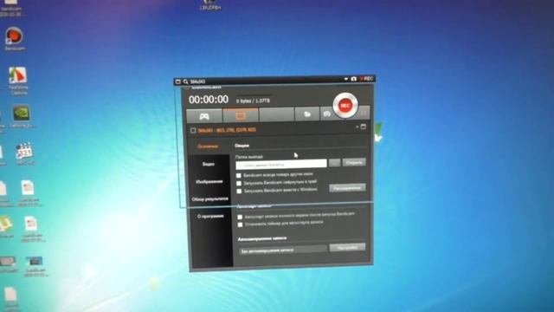554x312 pixels.
Task: Take a screenshot with main window camera icon
Action: (327, 114)
